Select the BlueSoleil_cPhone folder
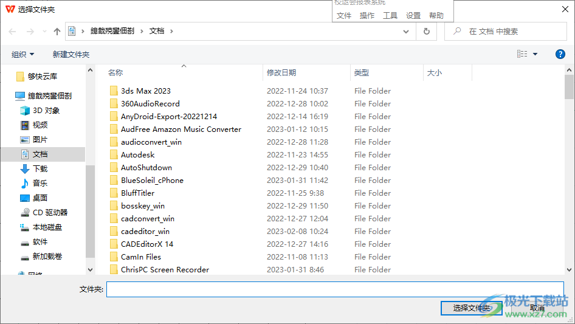The height and width of the screenshot is (324, 575). [x=152, y=181]
